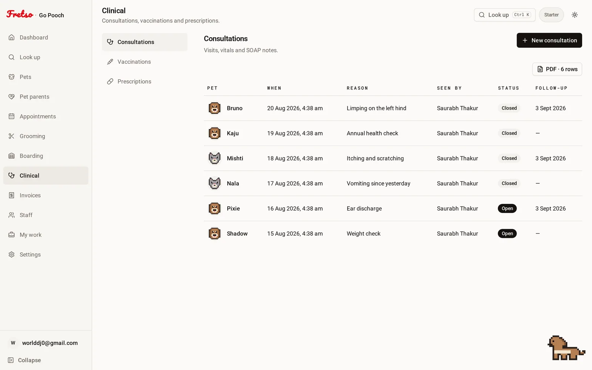Click the pixel dog mascot
The width and height of the screenshot is (592, 370).
pos(566,348)
